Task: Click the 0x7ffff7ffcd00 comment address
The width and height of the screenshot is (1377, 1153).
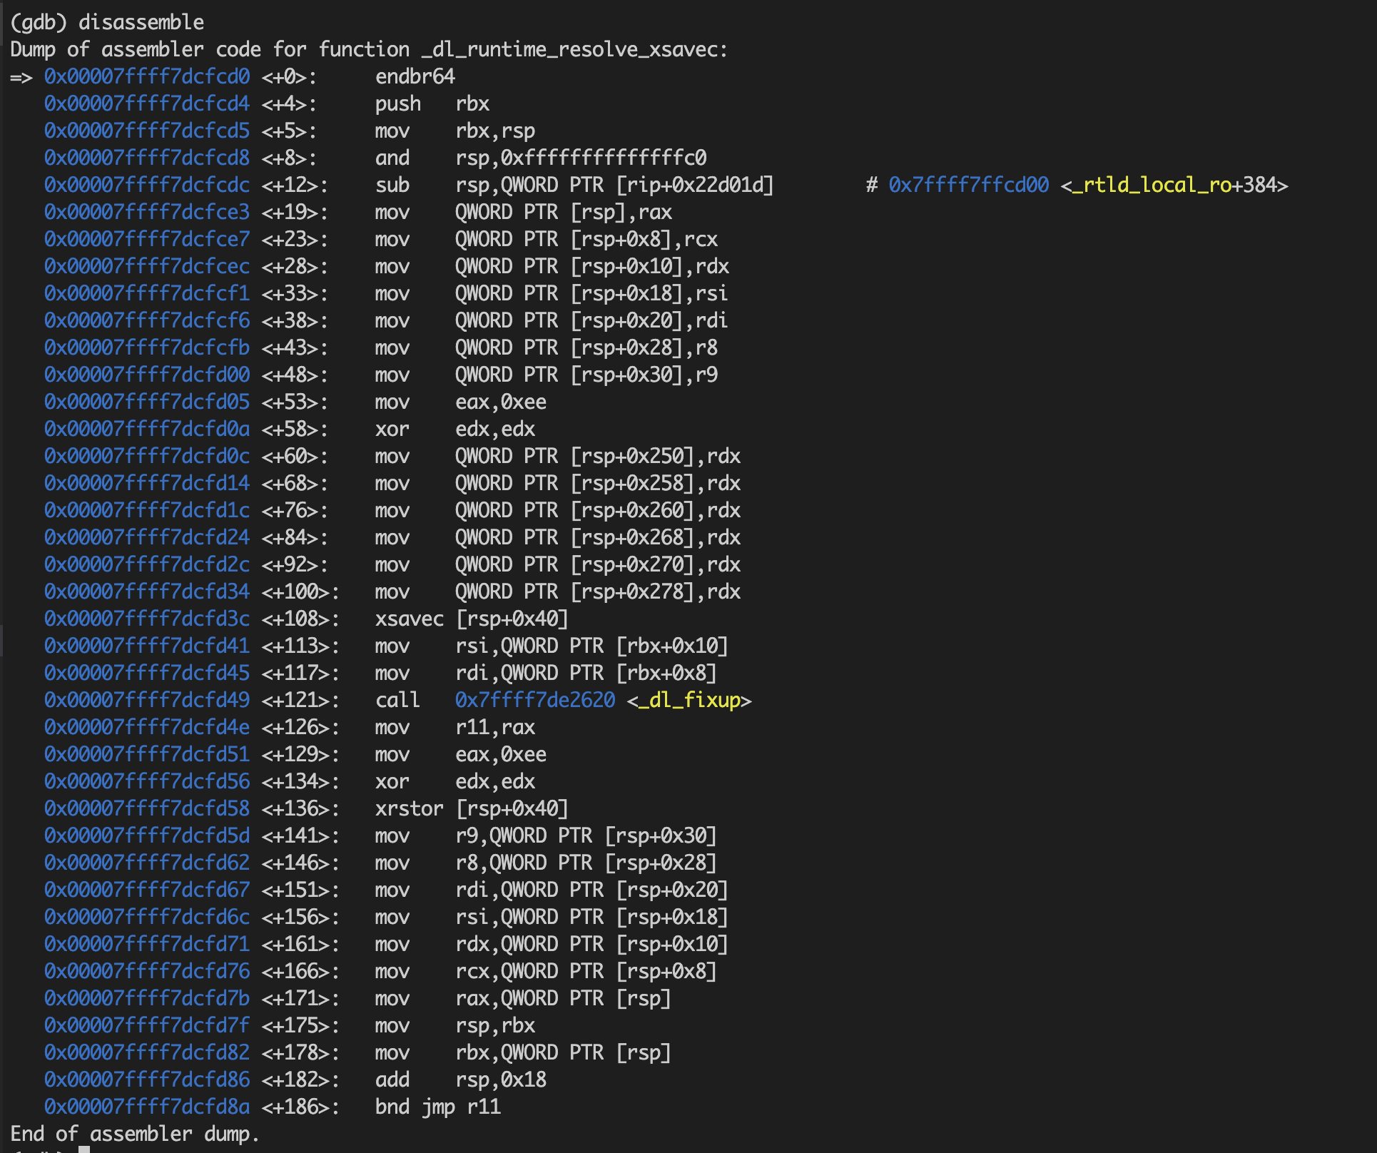Action: pos(968,185)
